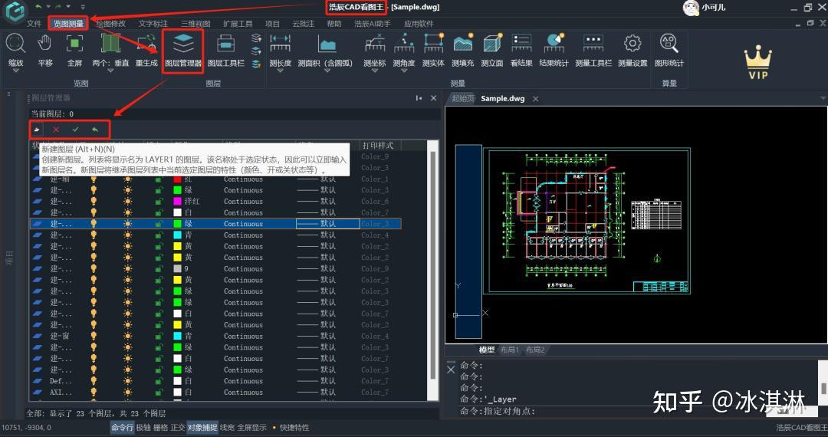The image size is (828, 437).
Task: Show the 测量工具栏 measurement toolbar
Action: click(593, 43)
